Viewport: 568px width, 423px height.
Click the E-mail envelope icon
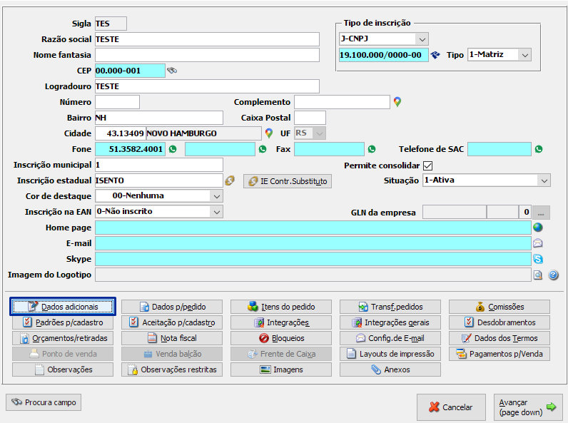(x=538, y=243)
